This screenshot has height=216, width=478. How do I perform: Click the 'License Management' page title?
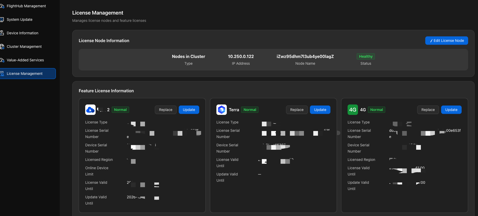coord(98,13)
